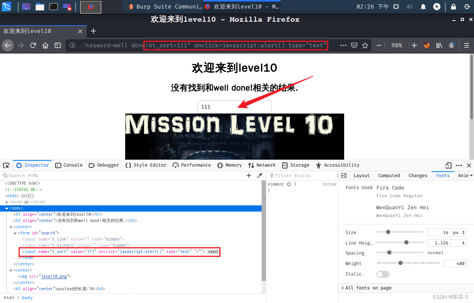Click the Mission Level 10 image

point(234,136)
